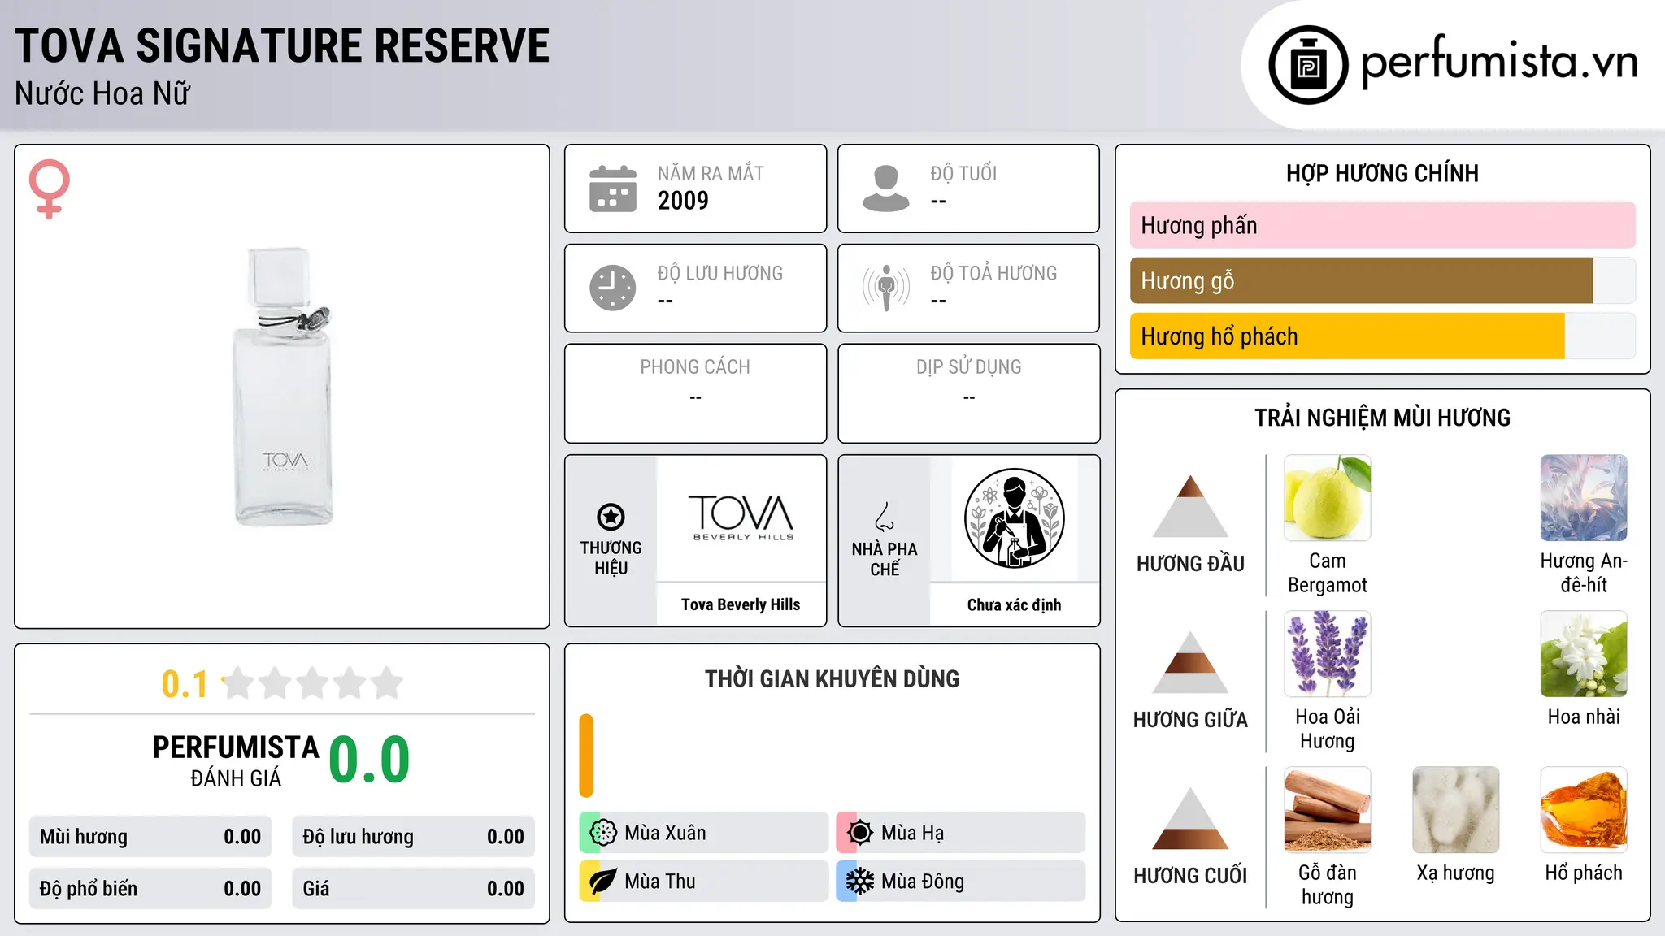The height and width of the screenshot is (936, 1665).
Task: Click the Thời gian khuyên dùng heading
Action: point(832,678)
